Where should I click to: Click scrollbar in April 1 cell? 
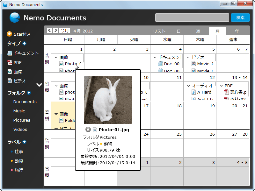[x=83, y=58]
